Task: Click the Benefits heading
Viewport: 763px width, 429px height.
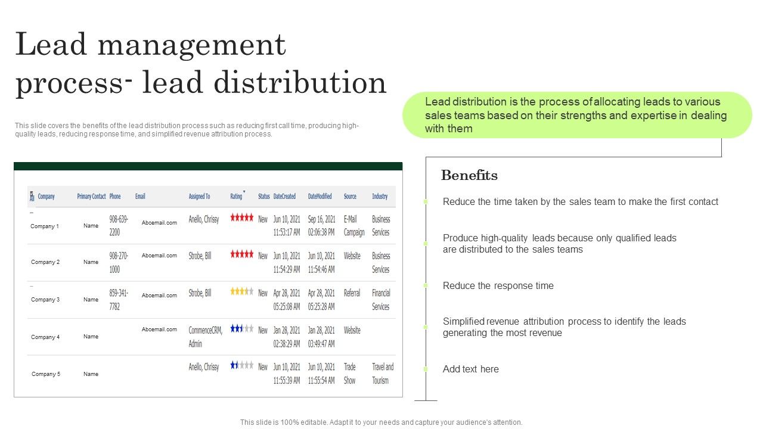Action: tap(470, 175)
